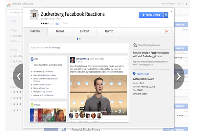Open the account email dropdown
Image resolution: width=197 pixels, height=131 pixels.
pos(172,4)
